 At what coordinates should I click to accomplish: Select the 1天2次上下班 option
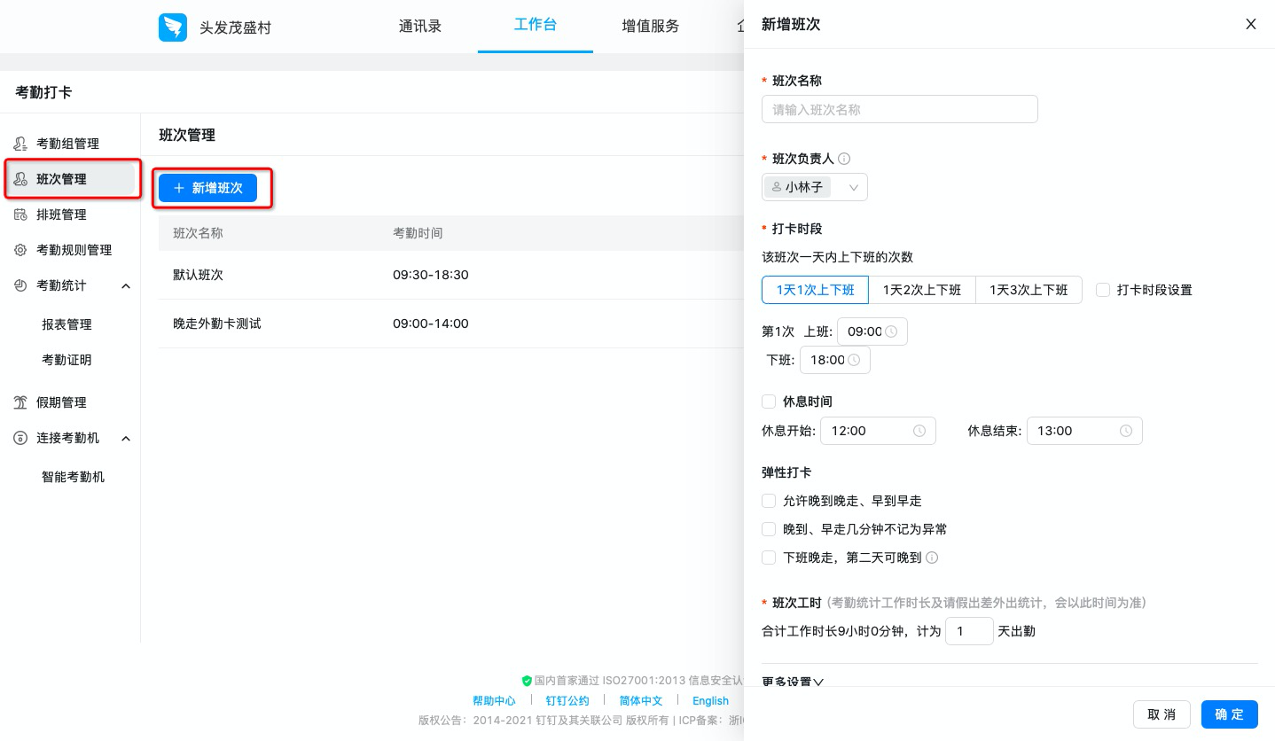click(x=921, y=290)
